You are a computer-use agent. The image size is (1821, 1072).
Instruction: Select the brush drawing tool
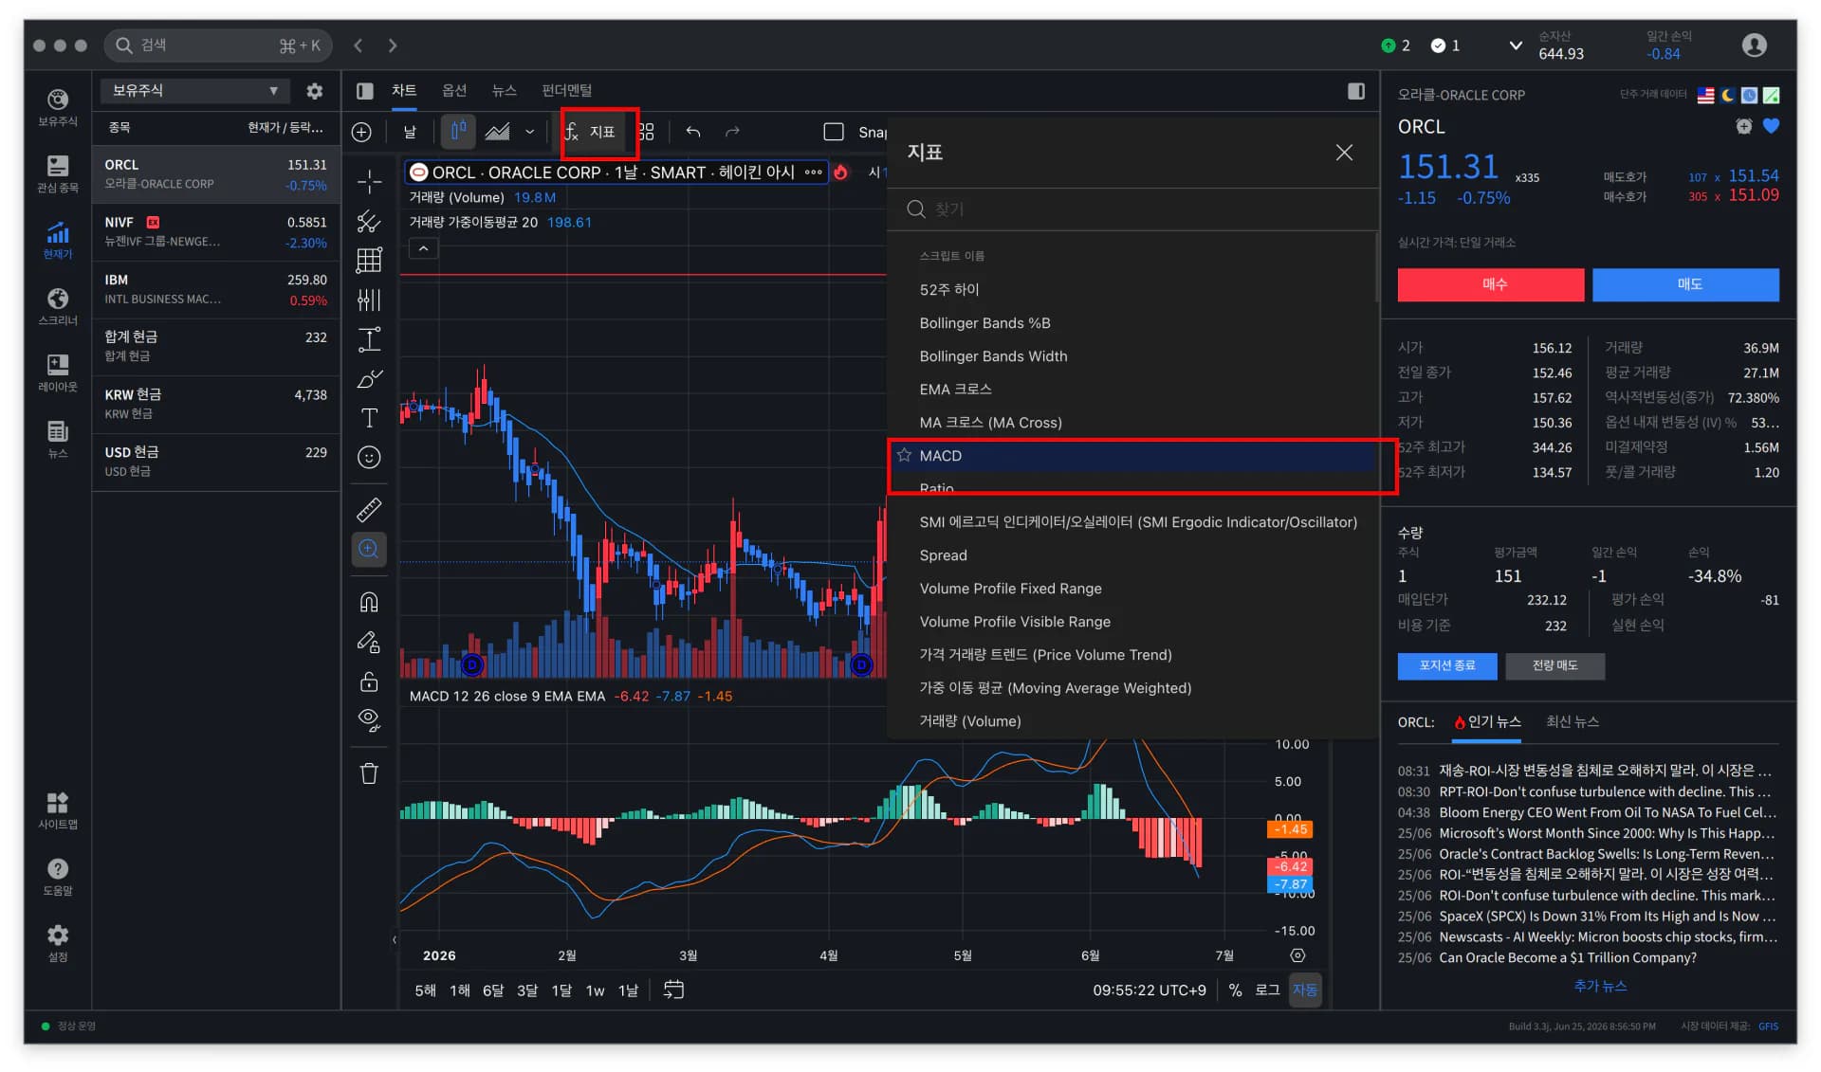click(369, 379)
